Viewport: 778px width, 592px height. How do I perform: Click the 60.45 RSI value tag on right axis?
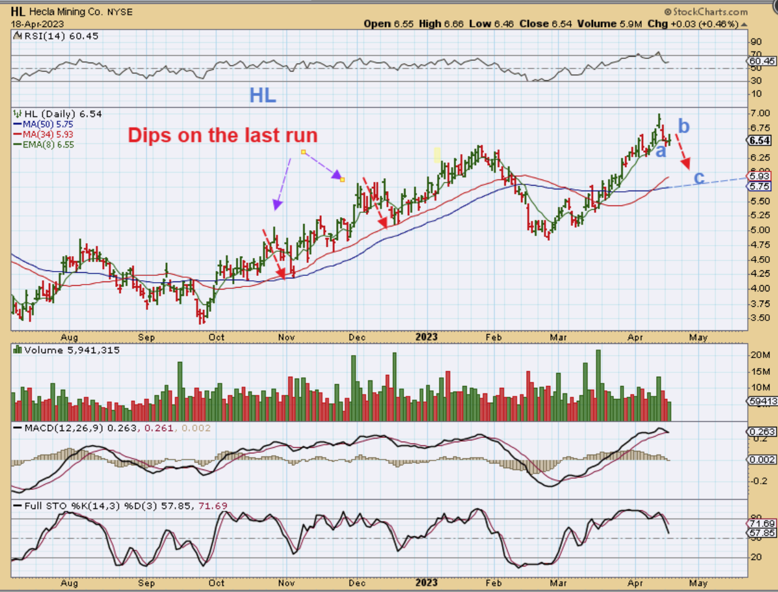(x=762, y=61)
